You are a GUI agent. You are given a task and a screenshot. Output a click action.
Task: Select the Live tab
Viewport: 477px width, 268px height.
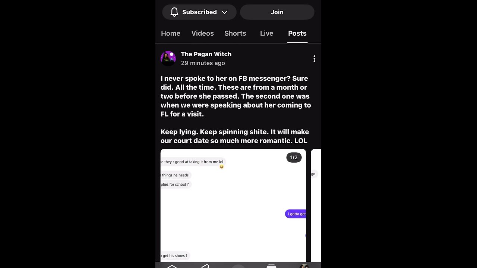(x=266, y=33)
